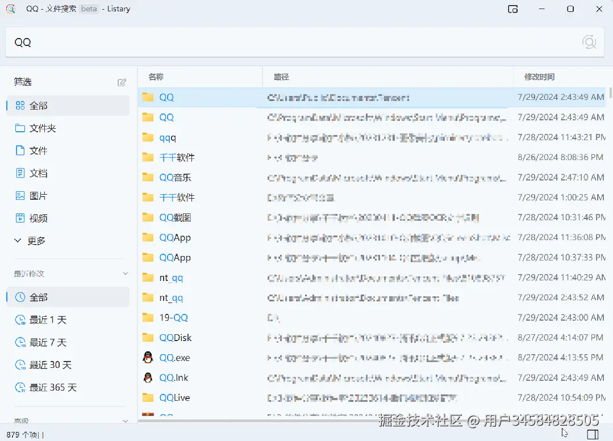Screen dimensions: 613x441
Task: Click the vertical scrollbar thumb of results
Action: (610, 93)
